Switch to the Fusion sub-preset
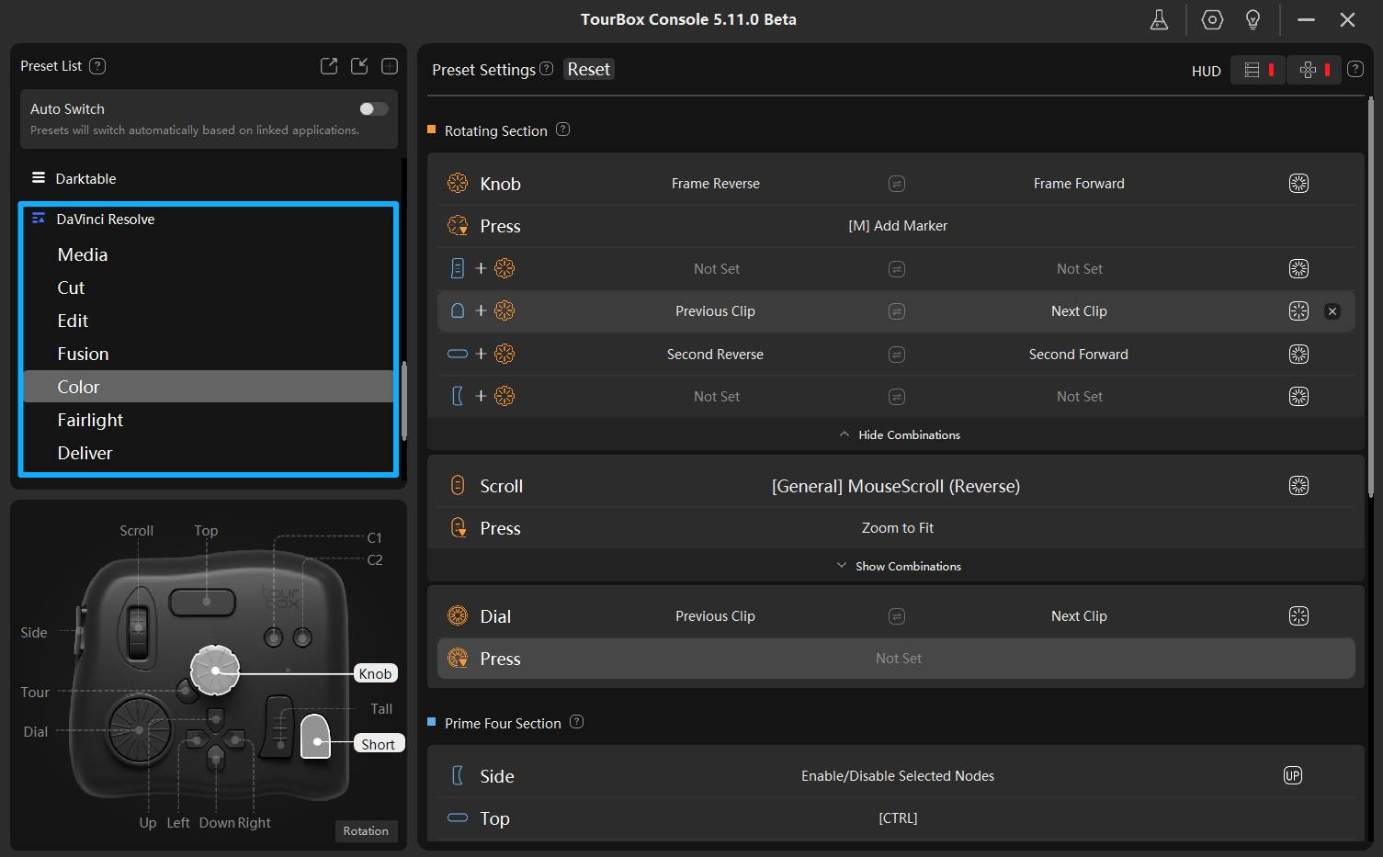Screen dimensions: 1383x857 tap(83, 354)
